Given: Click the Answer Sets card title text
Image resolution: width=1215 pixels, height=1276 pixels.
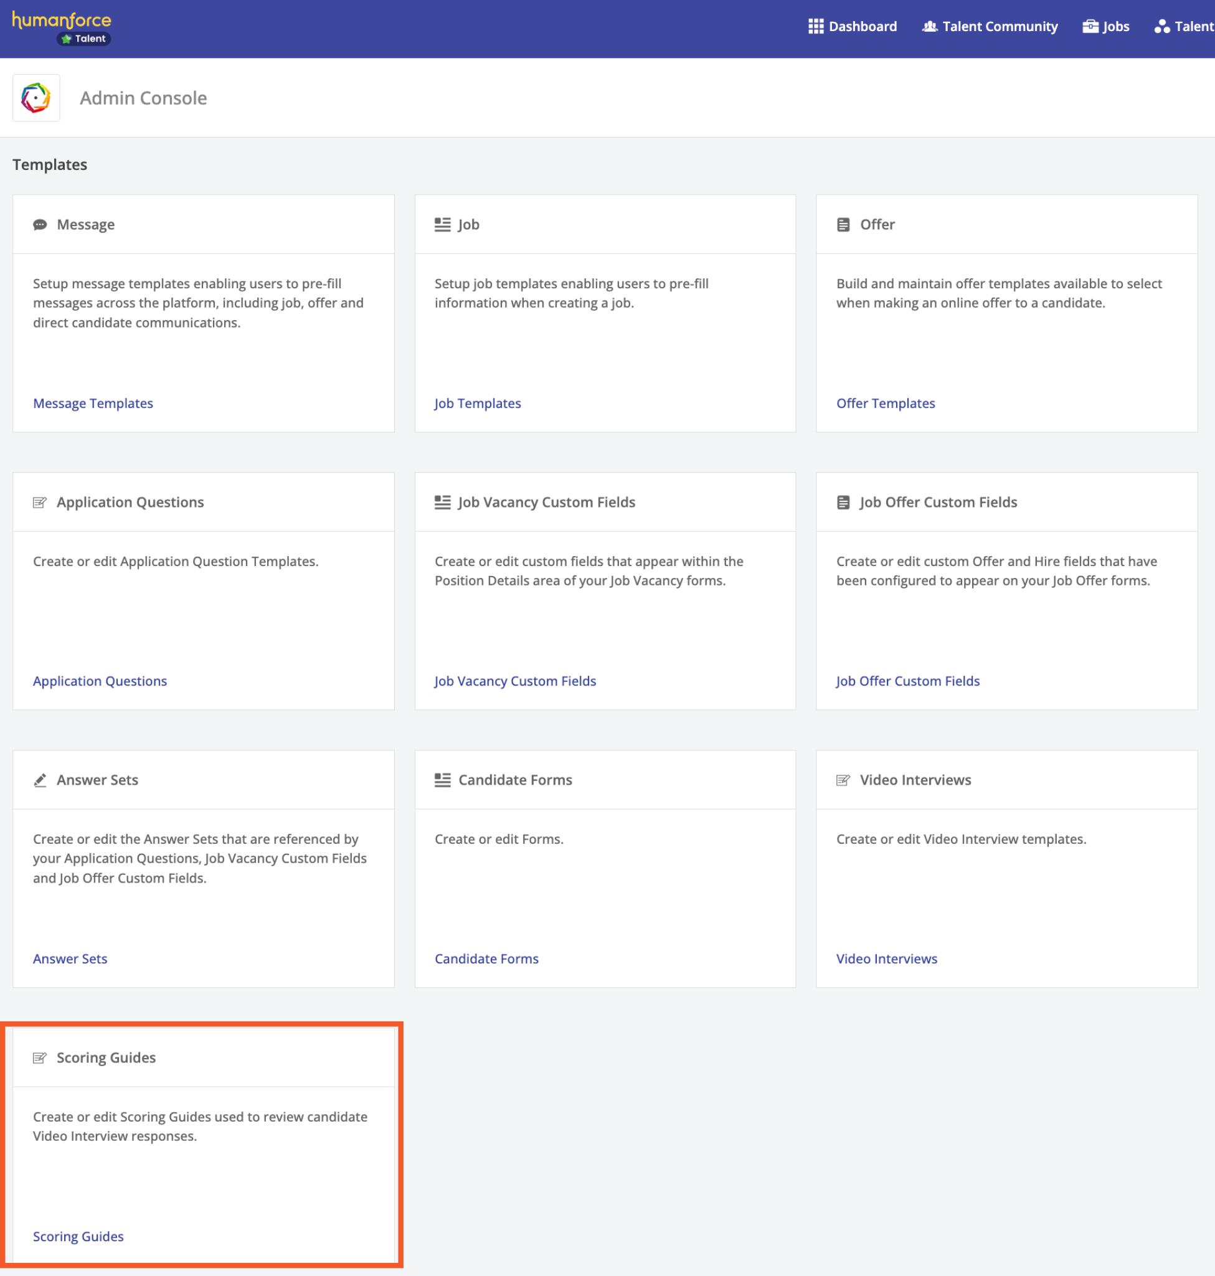Looking at the screenshot, I should click(98, 780).
